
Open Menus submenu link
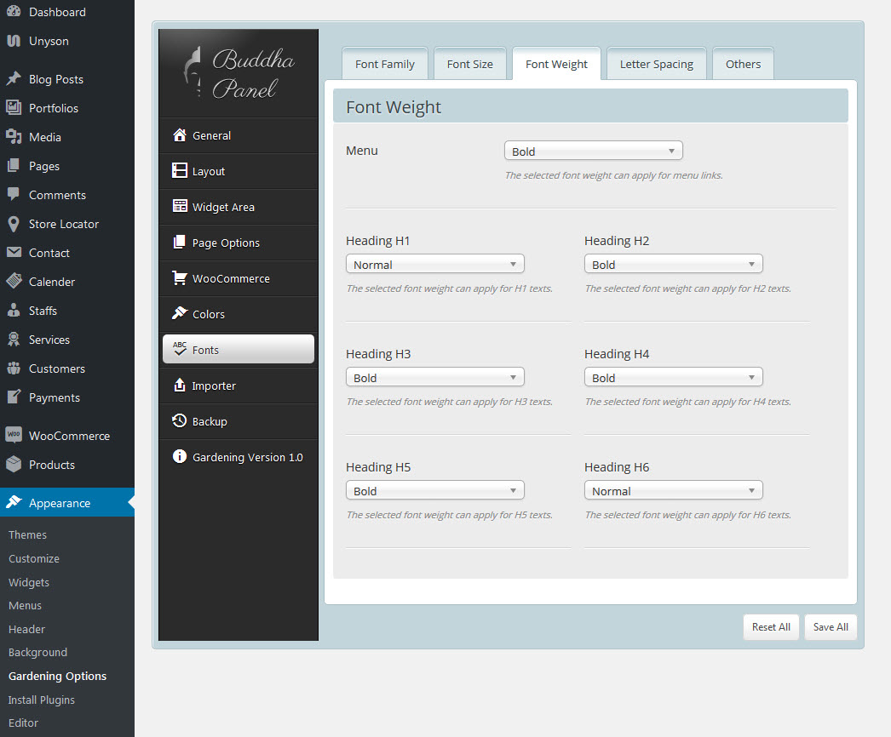point(25,606)
